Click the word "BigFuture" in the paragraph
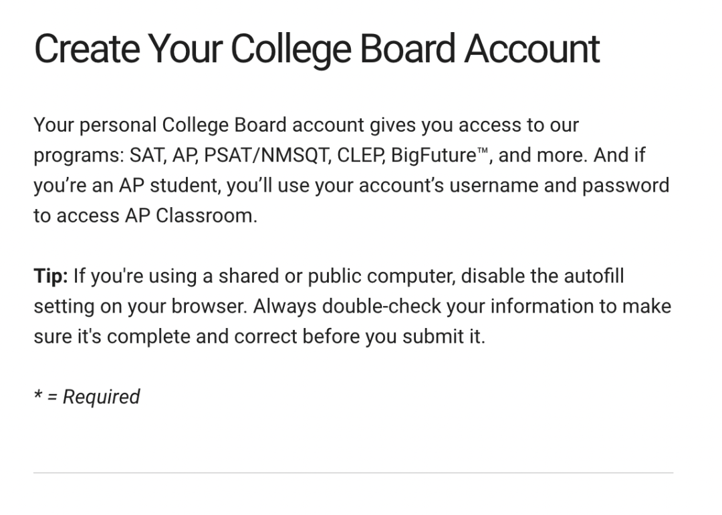 click(x=433, y=155)
